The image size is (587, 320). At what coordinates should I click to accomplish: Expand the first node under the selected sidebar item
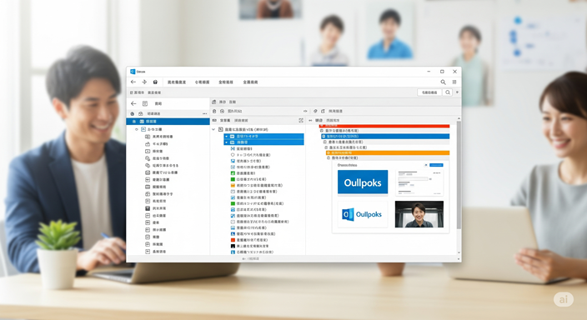click(137, 129)
